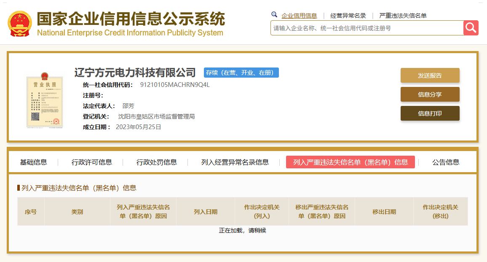
Task: Click the 列入日期 column header
Action: [x=205, y=212]
